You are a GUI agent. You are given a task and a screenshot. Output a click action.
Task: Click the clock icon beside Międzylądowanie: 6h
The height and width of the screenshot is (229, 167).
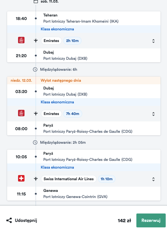[x=35, y=69]
